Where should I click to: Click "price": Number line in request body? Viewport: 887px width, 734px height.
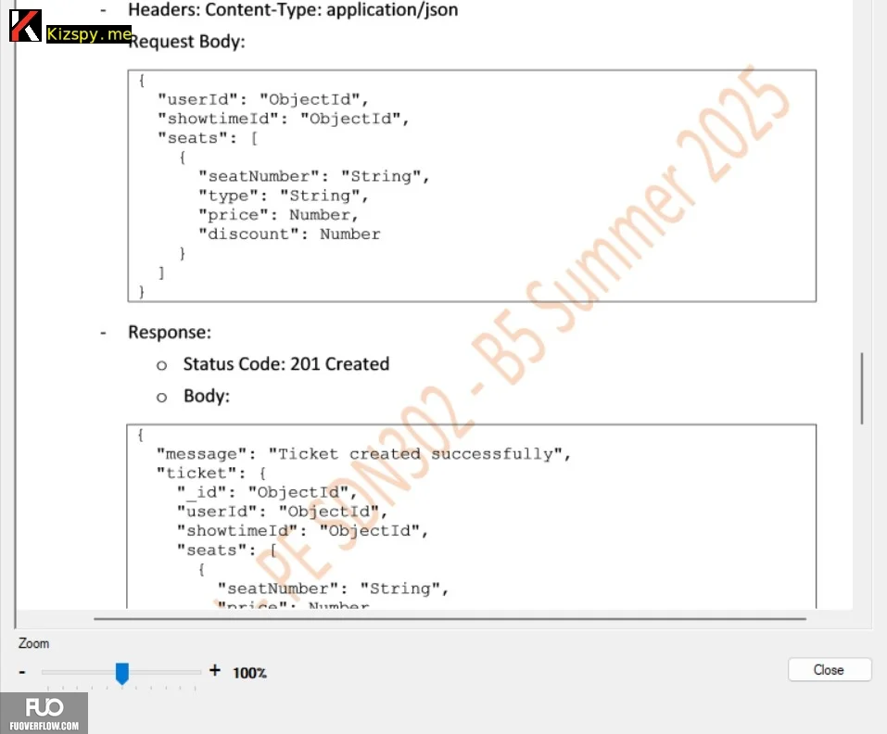pos(278,215)
